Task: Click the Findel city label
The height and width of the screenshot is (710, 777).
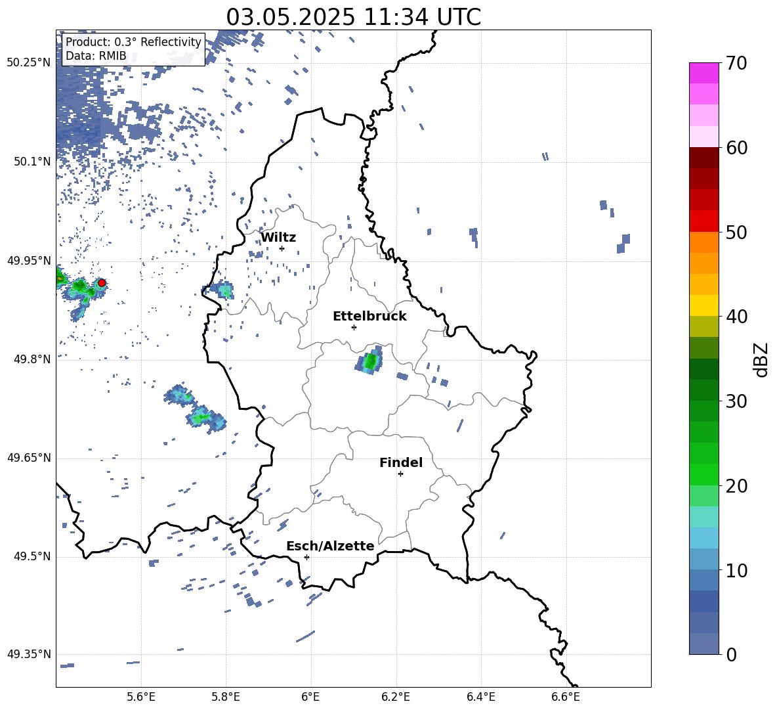Action: [401, 462]
